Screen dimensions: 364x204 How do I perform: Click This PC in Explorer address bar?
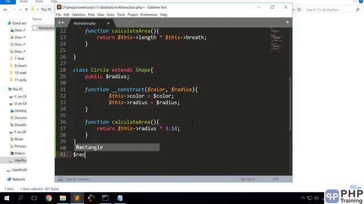[46, 10]
